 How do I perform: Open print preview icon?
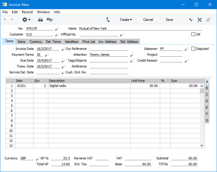click(50, 20)
